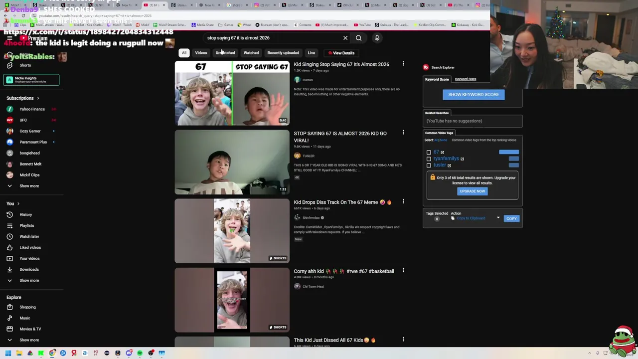Open Windows Start menu
The width and height of the screenshot is (638, 359).
coord(8,353)
